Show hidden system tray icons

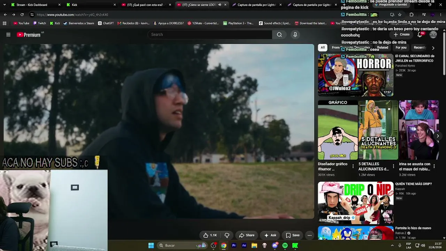coord(392,245)
